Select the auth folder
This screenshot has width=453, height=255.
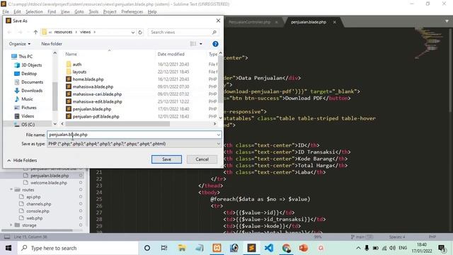click(x=77, y=64)
